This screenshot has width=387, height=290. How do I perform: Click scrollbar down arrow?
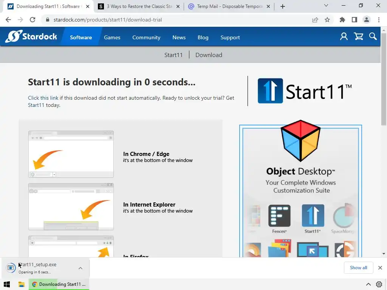pyautogui.click(x=384, y=253)
